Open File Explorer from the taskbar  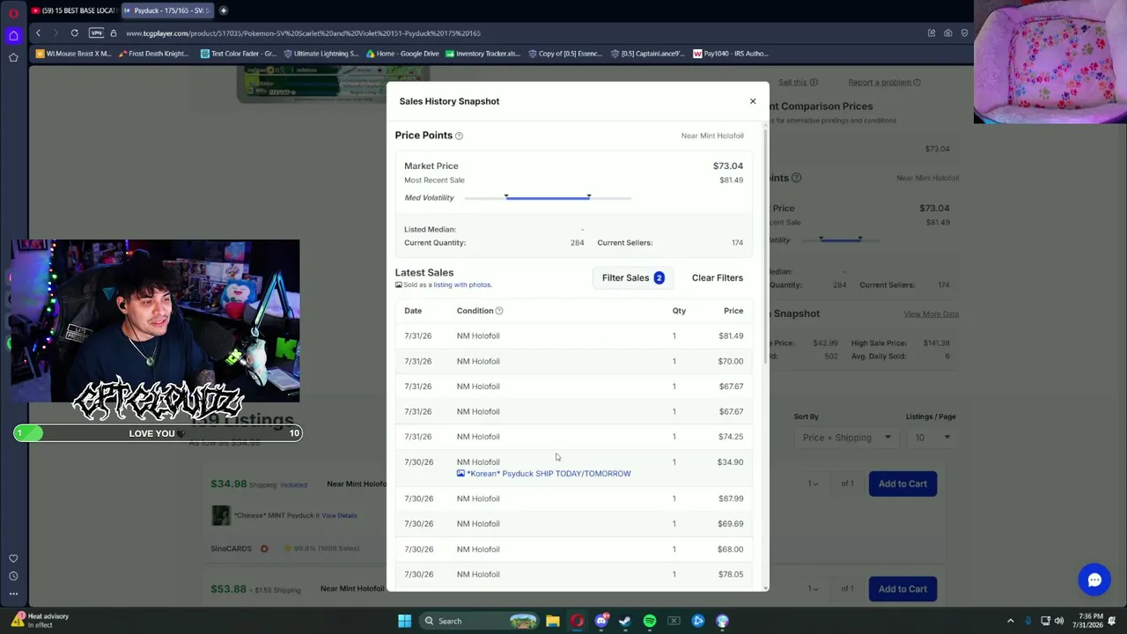[x=552, y=621]
